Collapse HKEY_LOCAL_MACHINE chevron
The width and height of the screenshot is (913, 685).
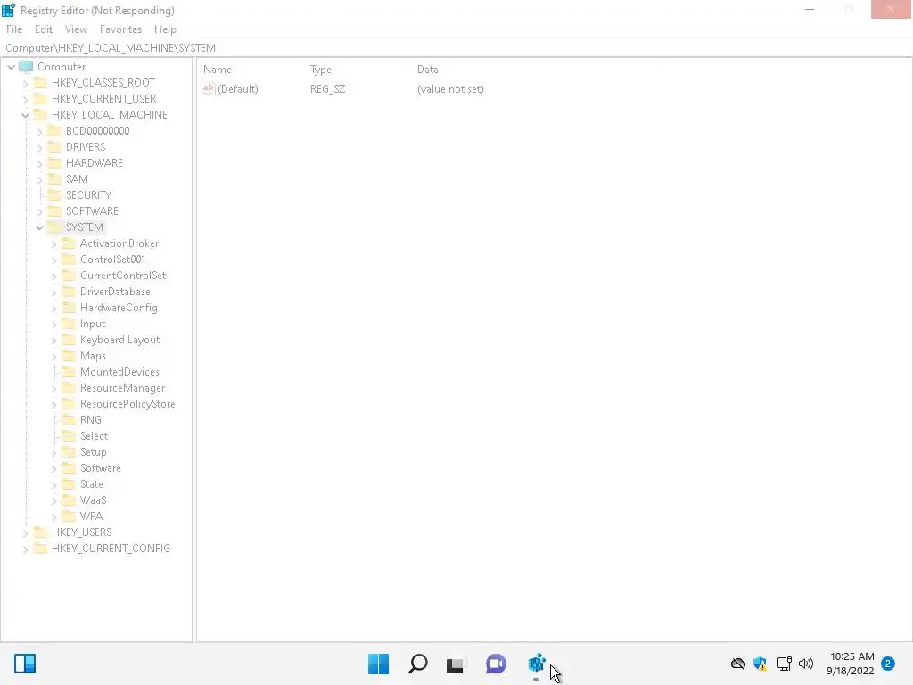tap(25, 115)
